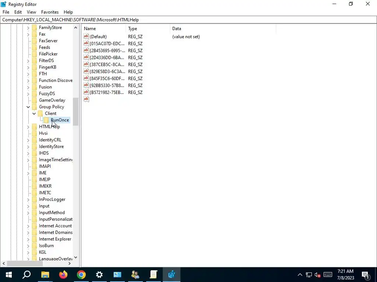
Task: Click the FuzzyDS folder icon
Action: click(x=34, y=94)
